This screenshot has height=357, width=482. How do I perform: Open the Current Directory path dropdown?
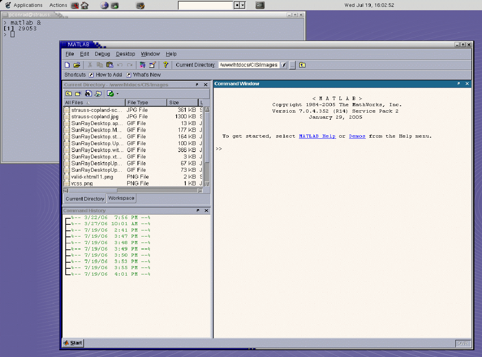tap(283, 65)
